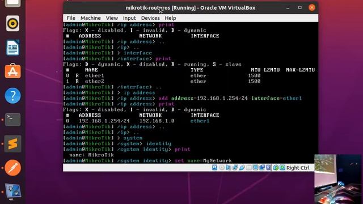
Task: Click the '> interface' command line
Action: (x=108, y=53)
